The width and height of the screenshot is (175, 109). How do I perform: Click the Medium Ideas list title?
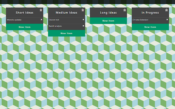pos(66,13)
